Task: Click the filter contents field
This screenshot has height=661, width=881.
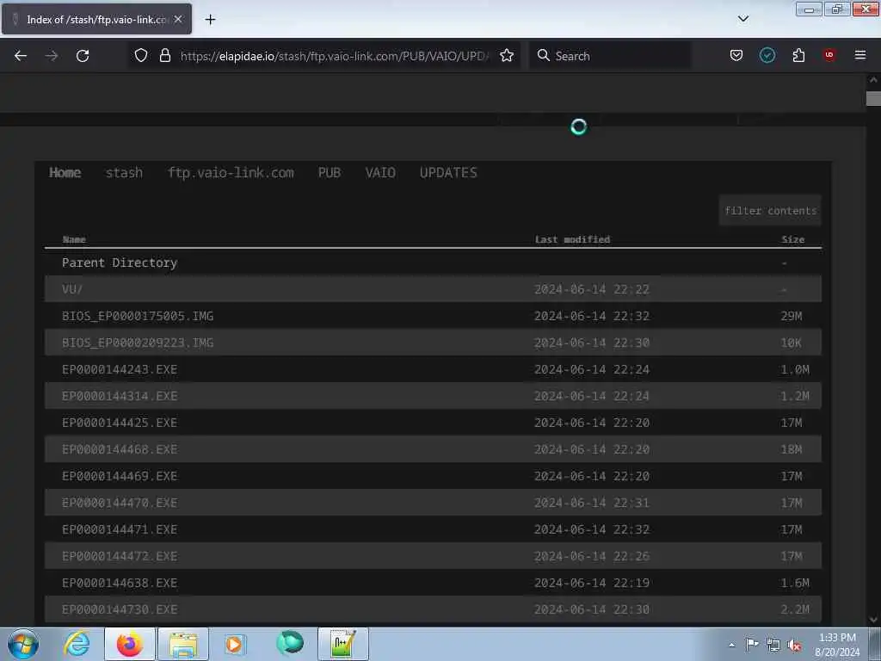Action: (770, 211)
